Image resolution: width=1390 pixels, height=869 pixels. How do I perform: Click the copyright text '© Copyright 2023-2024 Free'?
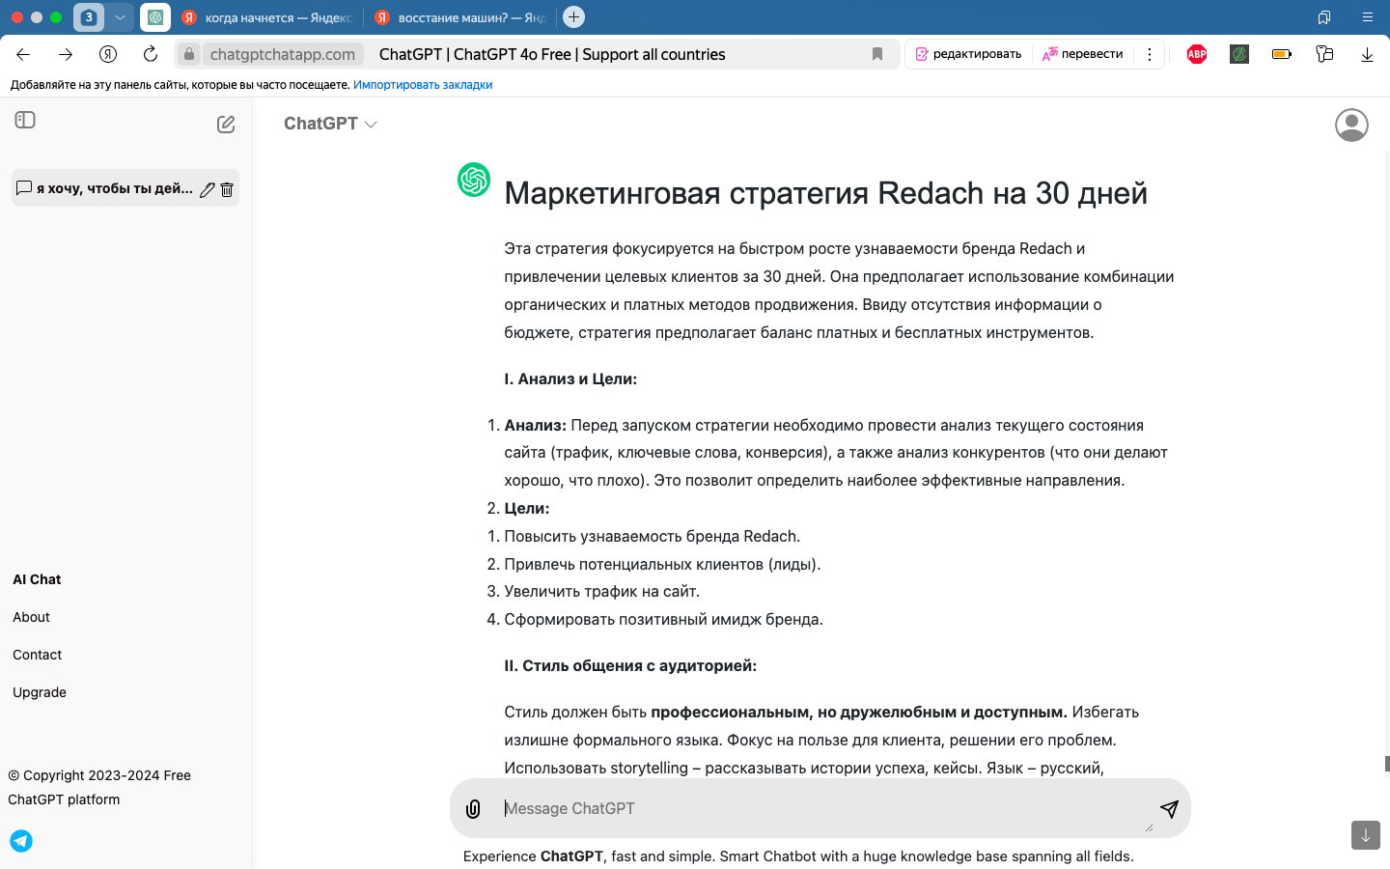[x=99, y=775]
